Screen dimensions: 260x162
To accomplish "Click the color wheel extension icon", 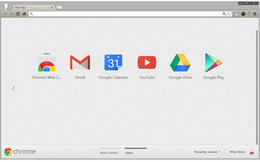I will (x=243, y=14).
